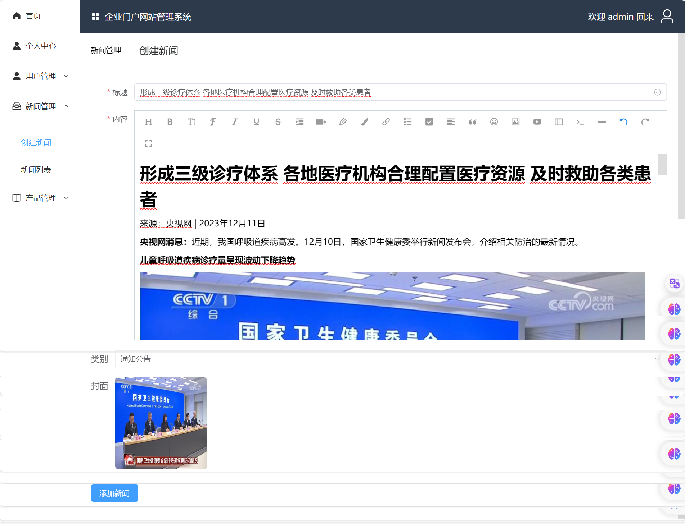Viewport: 685px width, 524px height.
Task: Go to 首页 in the sidebar
Action: pyautogui.click(x=33, y=16)
